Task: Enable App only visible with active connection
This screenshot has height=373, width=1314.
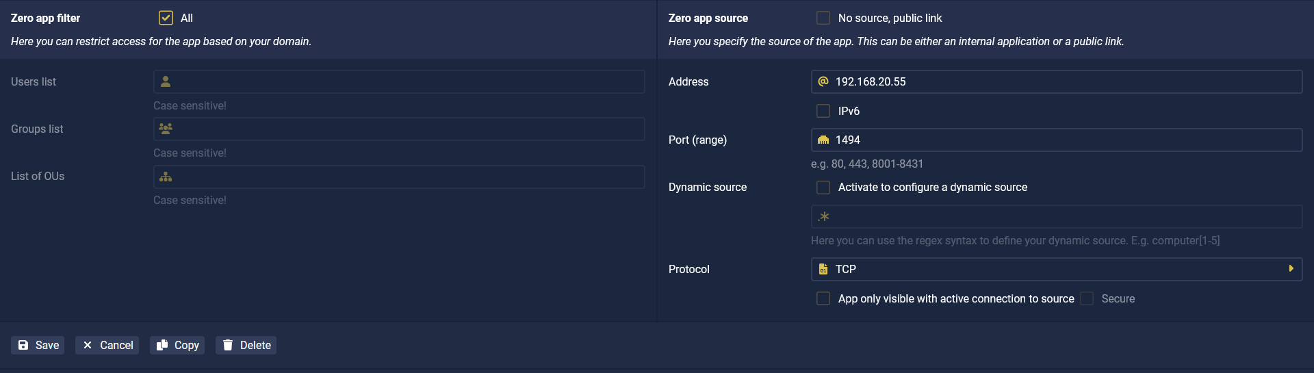Action: [x=823, y=298]
